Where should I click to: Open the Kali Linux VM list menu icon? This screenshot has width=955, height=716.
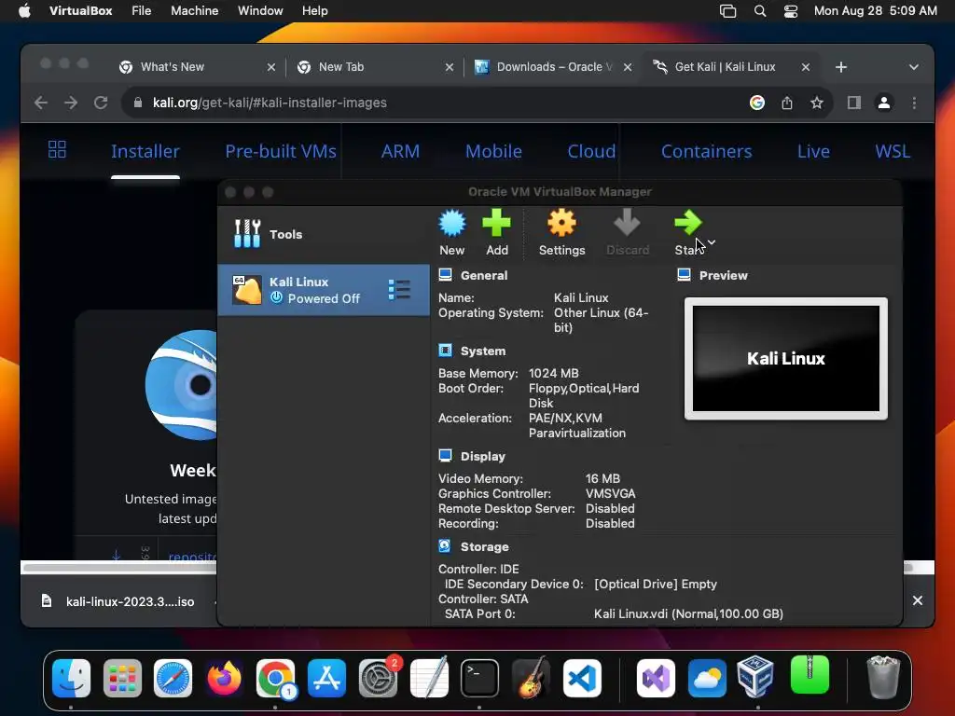point(399,290)
